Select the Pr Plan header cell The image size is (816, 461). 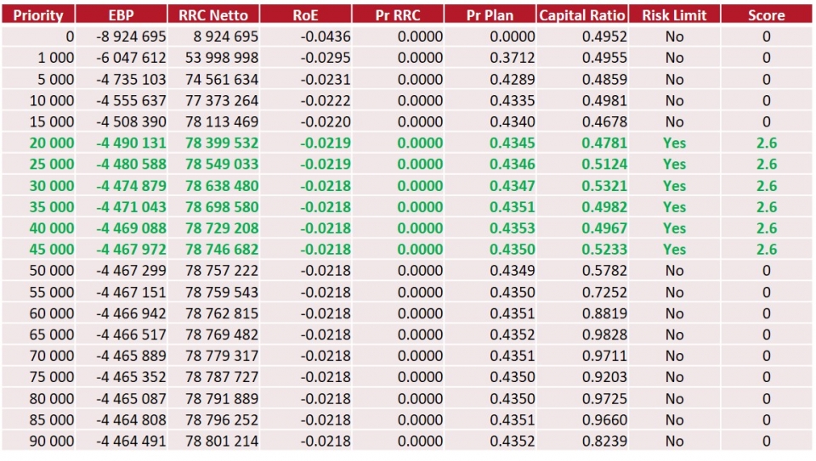490,15
